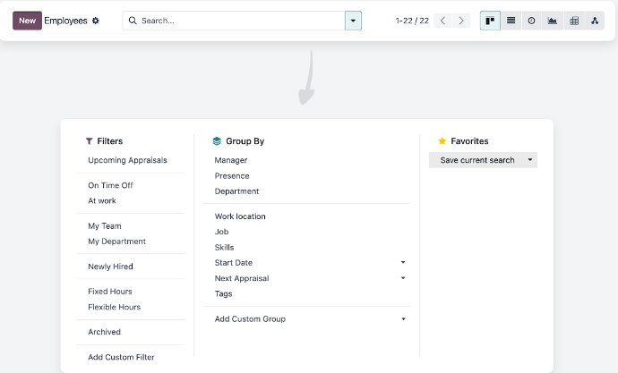
Task: Go to next page arrow
Action: tap(461, 21)
